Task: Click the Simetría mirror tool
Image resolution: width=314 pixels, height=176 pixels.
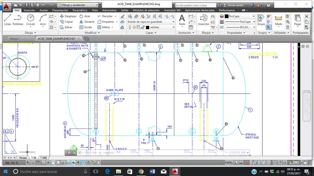Action: (x=87, y=22)
